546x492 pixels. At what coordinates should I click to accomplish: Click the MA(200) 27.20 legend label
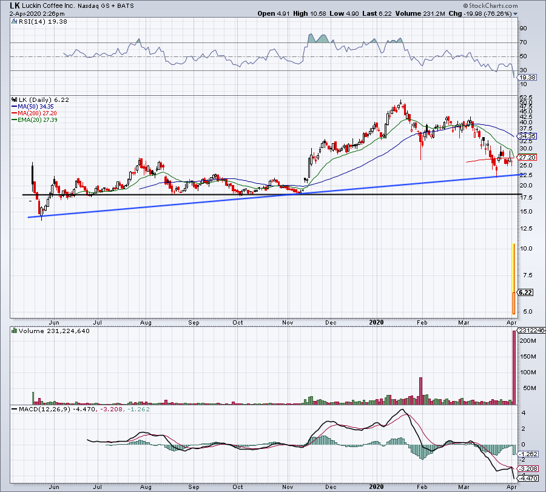pyautogui.click(x=37, y=113)
